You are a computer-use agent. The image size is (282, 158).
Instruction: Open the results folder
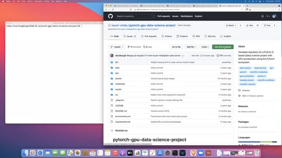click(x=118, y=89)
